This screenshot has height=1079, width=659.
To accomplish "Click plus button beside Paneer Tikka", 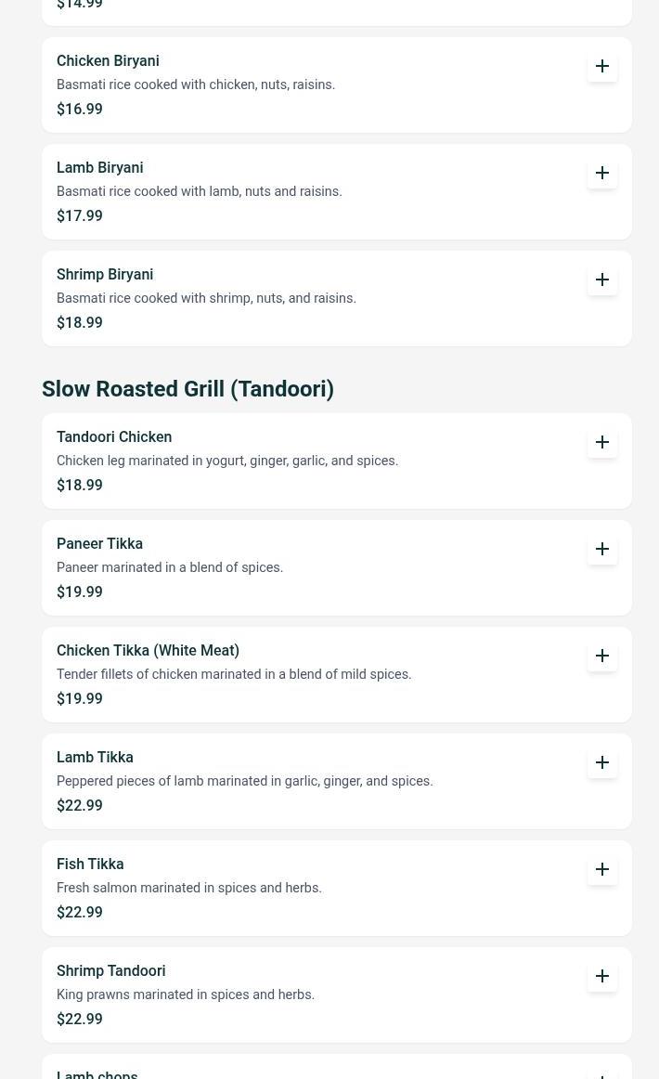I will coord(602,549).
